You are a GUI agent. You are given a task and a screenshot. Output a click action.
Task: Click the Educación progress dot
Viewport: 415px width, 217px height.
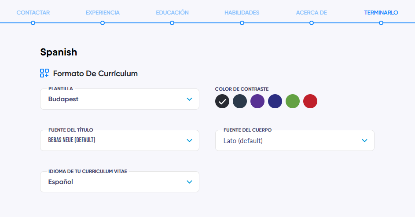172,23
